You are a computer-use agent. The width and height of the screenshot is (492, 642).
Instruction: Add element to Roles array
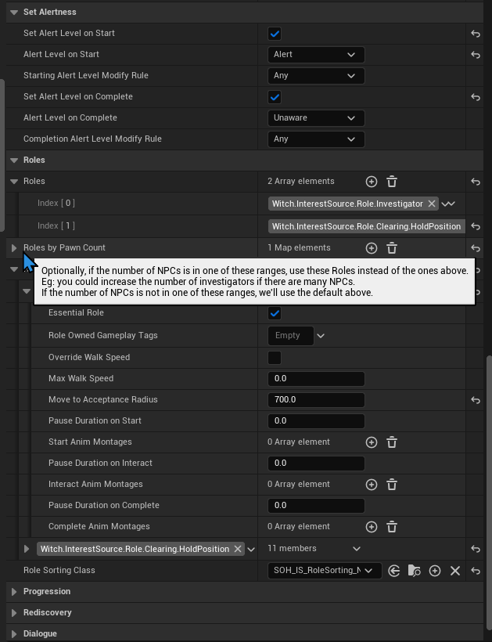[x=372, y=182]
